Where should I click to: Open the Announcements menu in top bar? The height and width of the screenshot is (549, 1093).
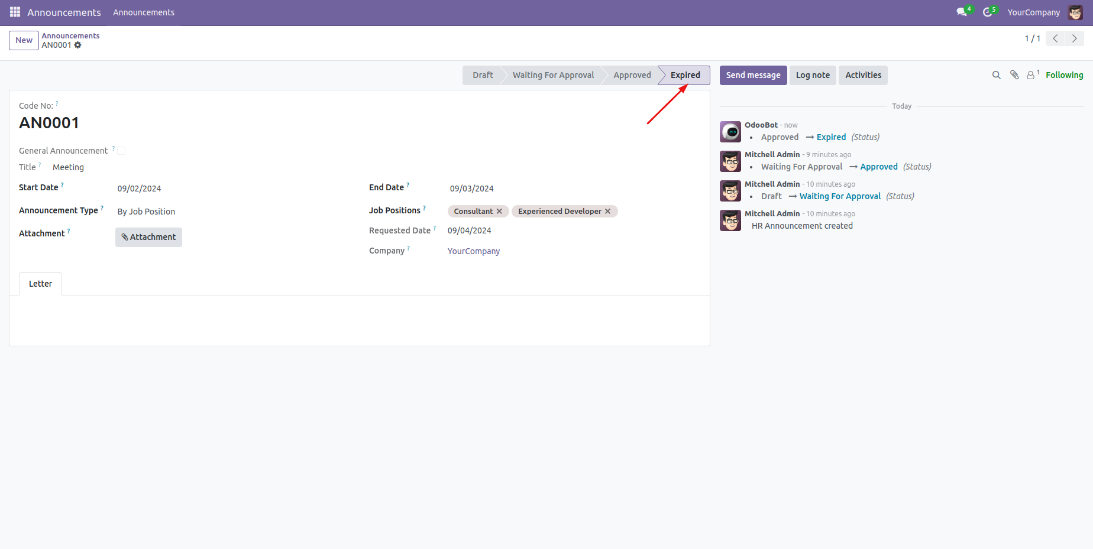coord(144,12)
